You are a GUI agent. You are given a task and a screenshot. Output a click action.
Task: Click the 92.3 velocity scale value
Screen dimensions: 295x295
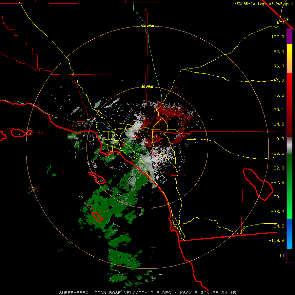pyautogui.click(x=279, y=51)
